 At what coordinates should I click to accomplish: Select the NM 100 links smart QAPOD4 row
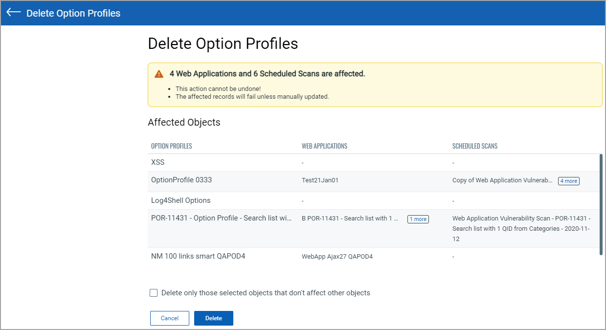coord(198,256)
